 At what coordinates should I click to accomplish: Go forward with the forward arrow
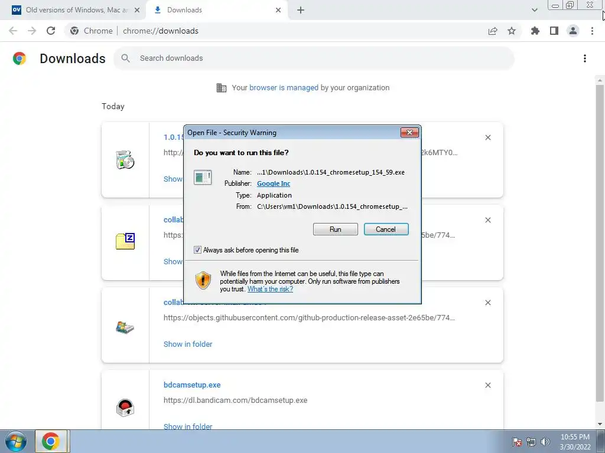(32, 31)
